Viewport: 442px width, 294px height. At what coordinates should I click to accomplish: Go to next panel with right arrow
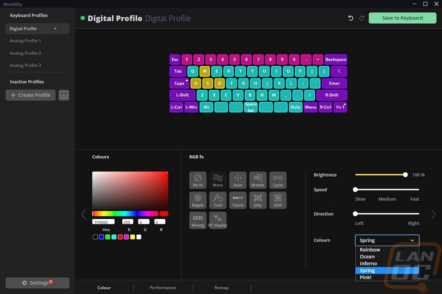pos(433,215)
